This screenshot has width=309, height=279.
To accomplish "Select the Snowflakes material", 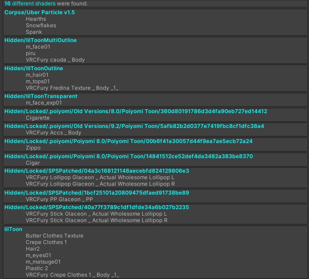I will click(41, 25).
